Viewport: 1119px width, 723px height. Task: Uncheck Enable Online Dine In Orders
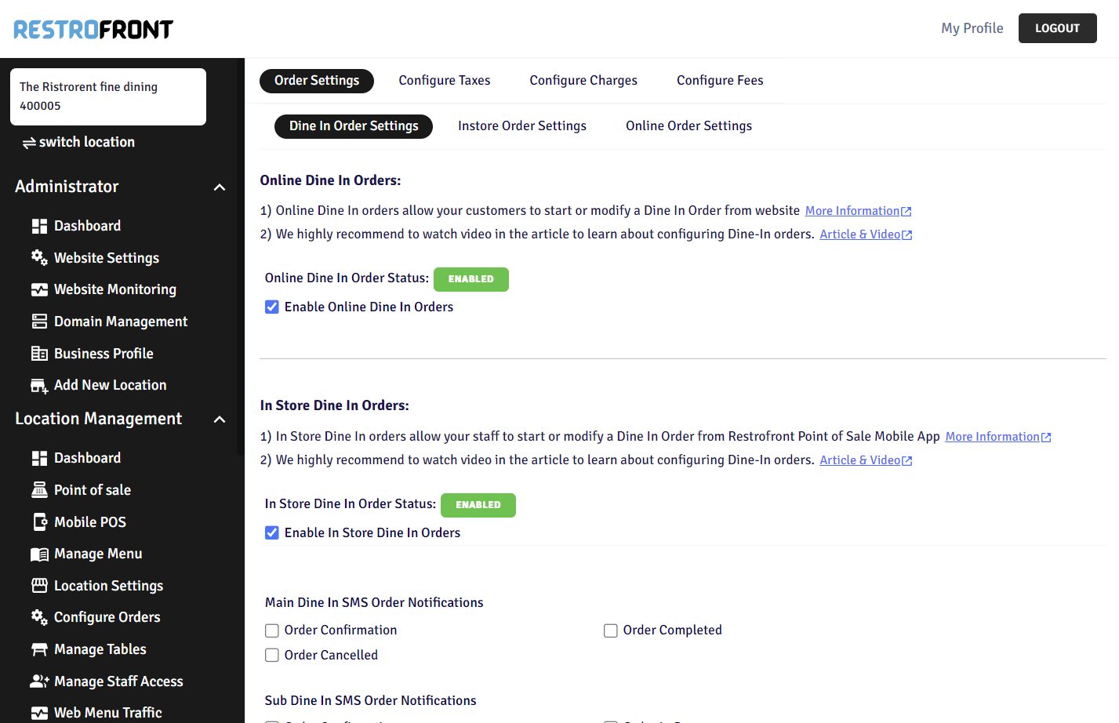(272, 307)
